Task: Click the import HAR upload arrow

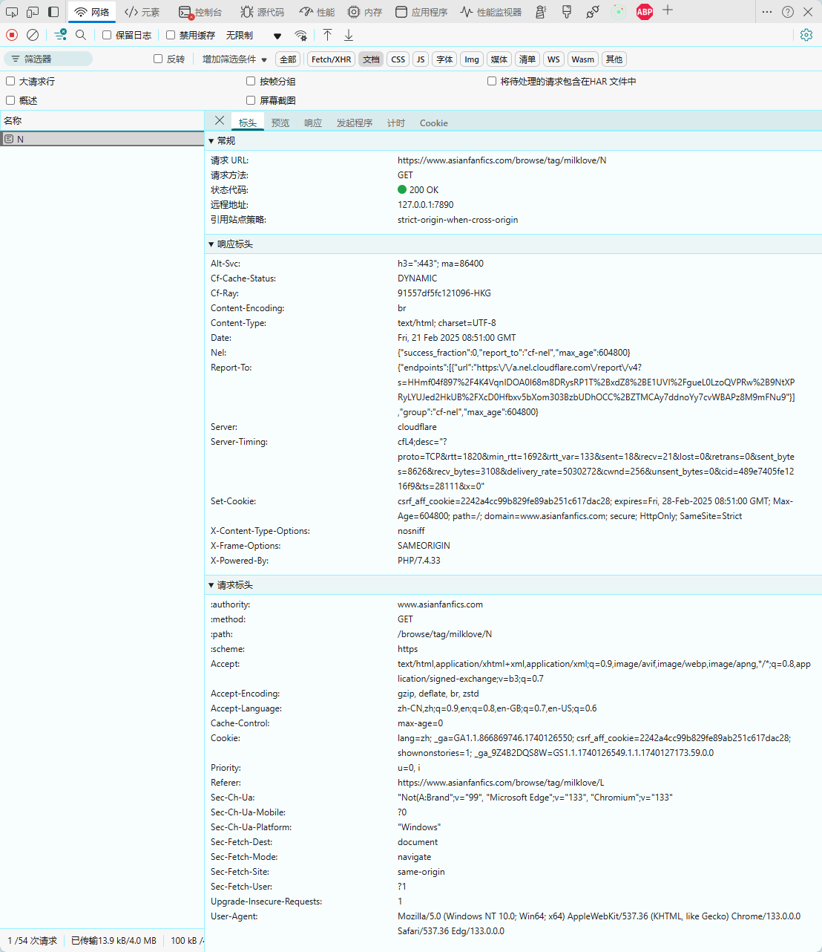Action: (x=327, y=35)
